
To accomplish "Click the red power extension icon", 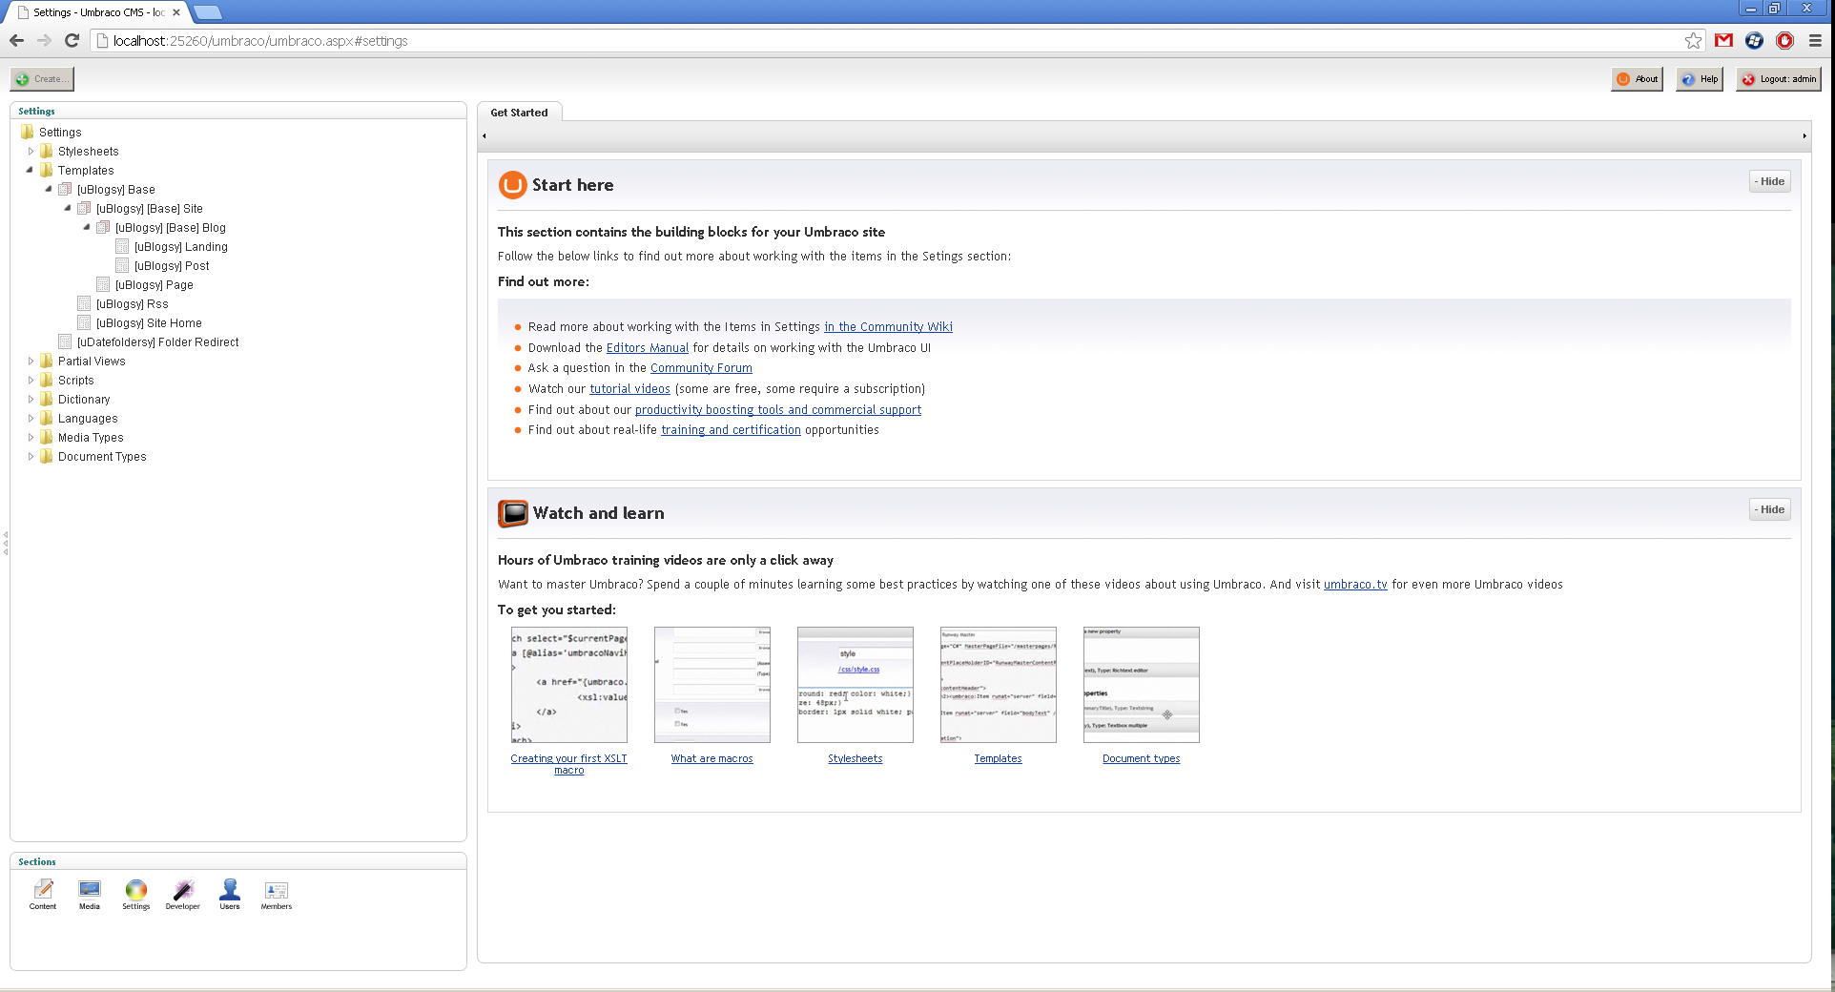I will click(x=1784, y=40).
